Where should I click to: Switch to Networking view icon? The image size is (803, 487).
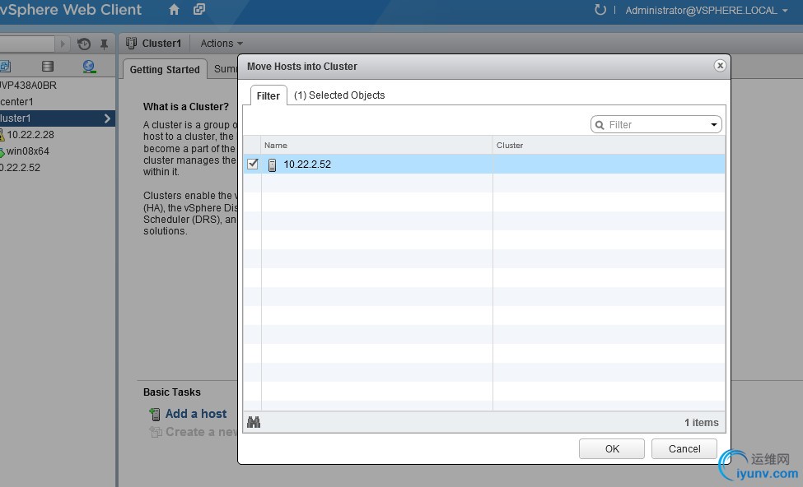[x=89, y=66]
